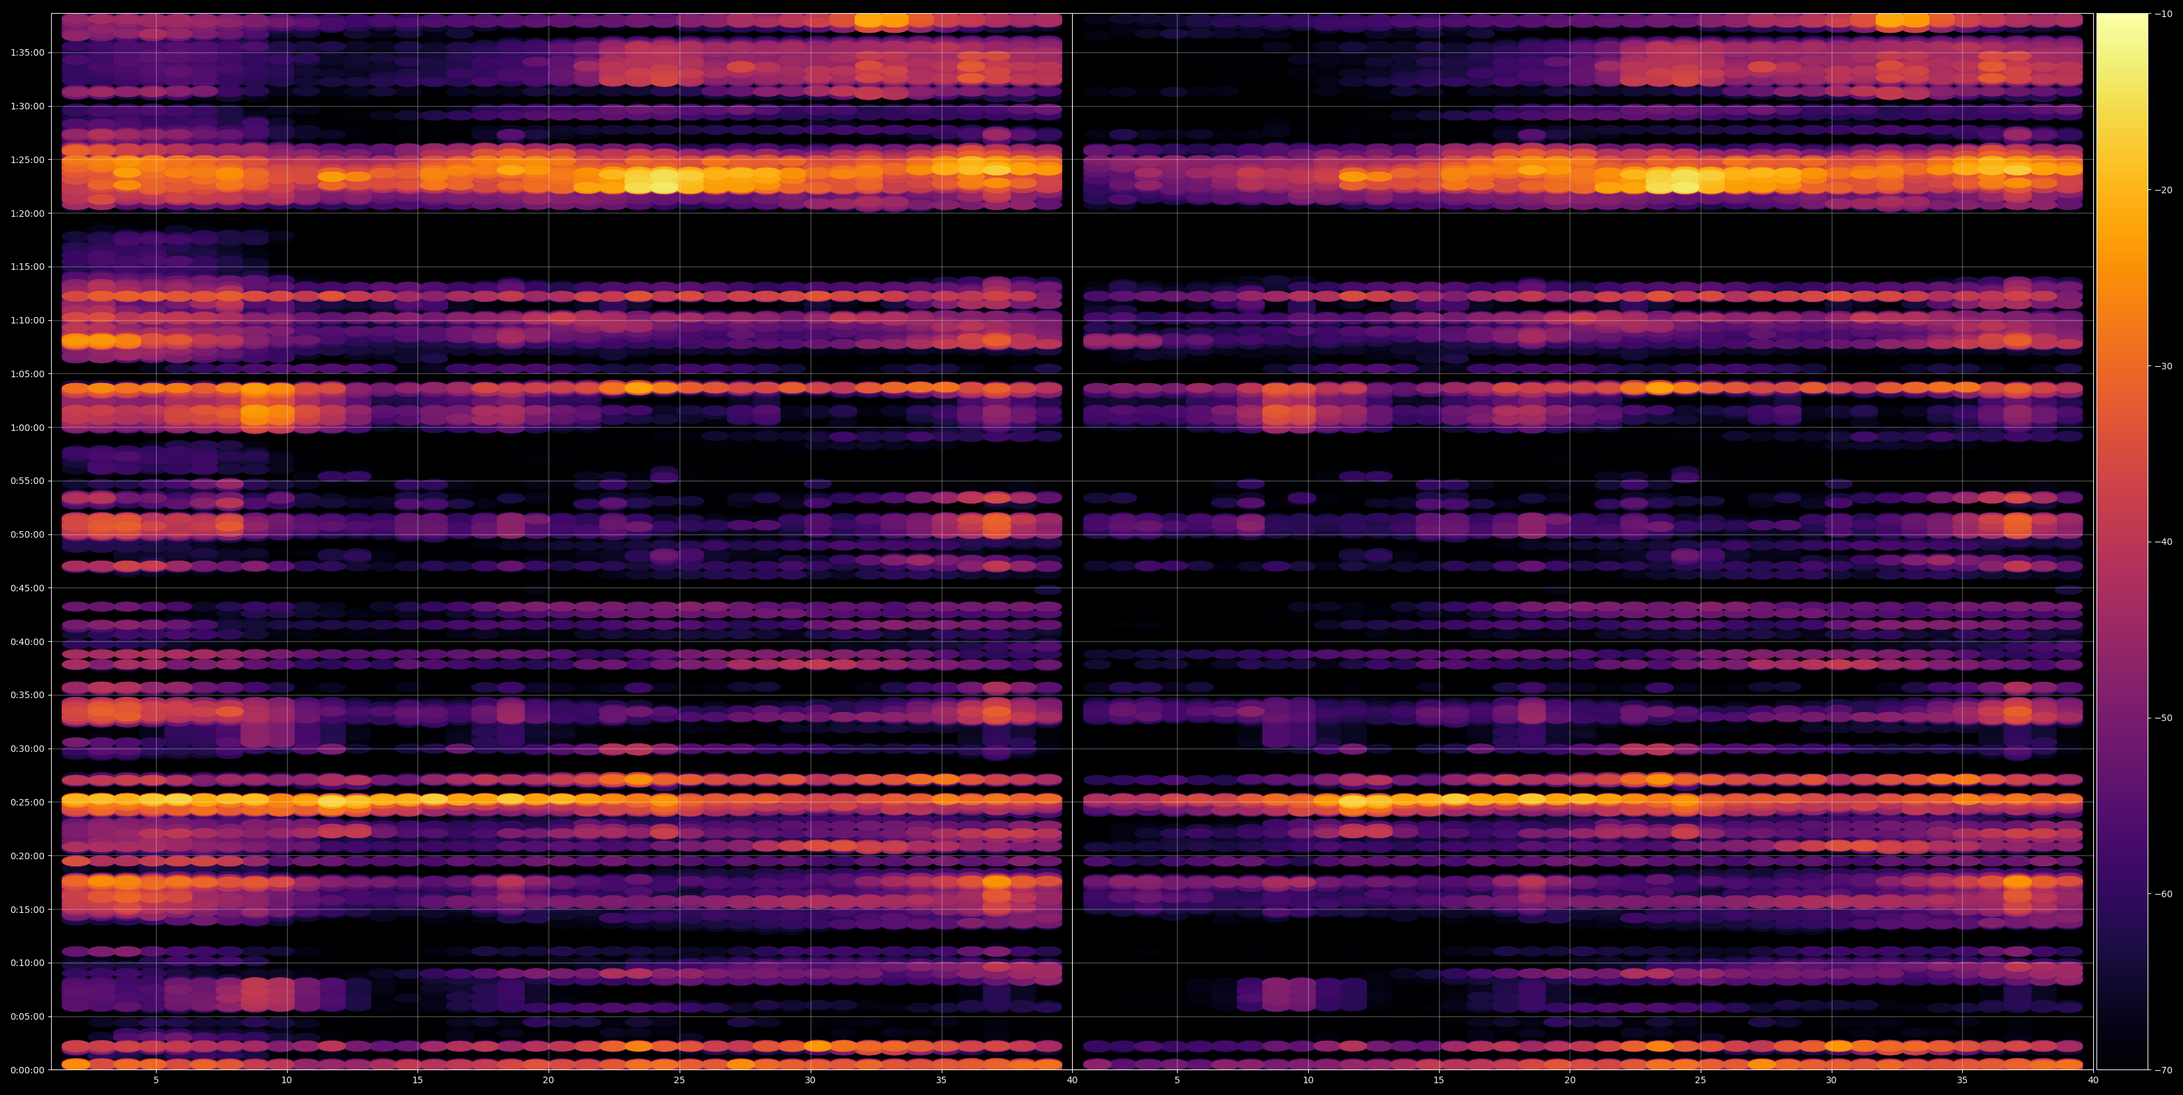The image size is (2183, 1095).
Task: Click x-axis label 25 under the left heatmap
Action: point(680,1081)
